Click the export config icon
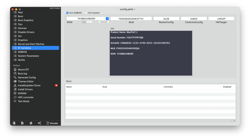Screen dimensions: 250x139 coord(22,123)
